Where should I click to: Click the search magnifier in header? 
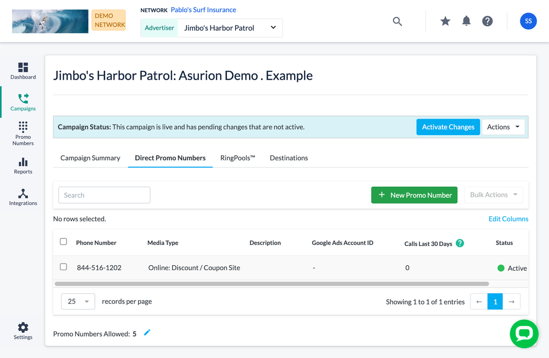[x=397, y=21]
